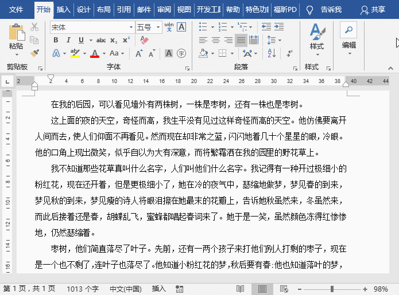
Task: Adjust the zoom slider handle
Action: [332, 289]
